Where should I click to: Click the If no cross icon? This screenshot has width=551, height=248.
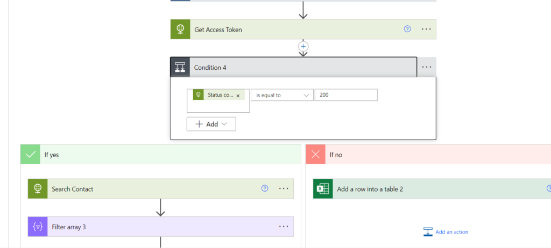316,155
